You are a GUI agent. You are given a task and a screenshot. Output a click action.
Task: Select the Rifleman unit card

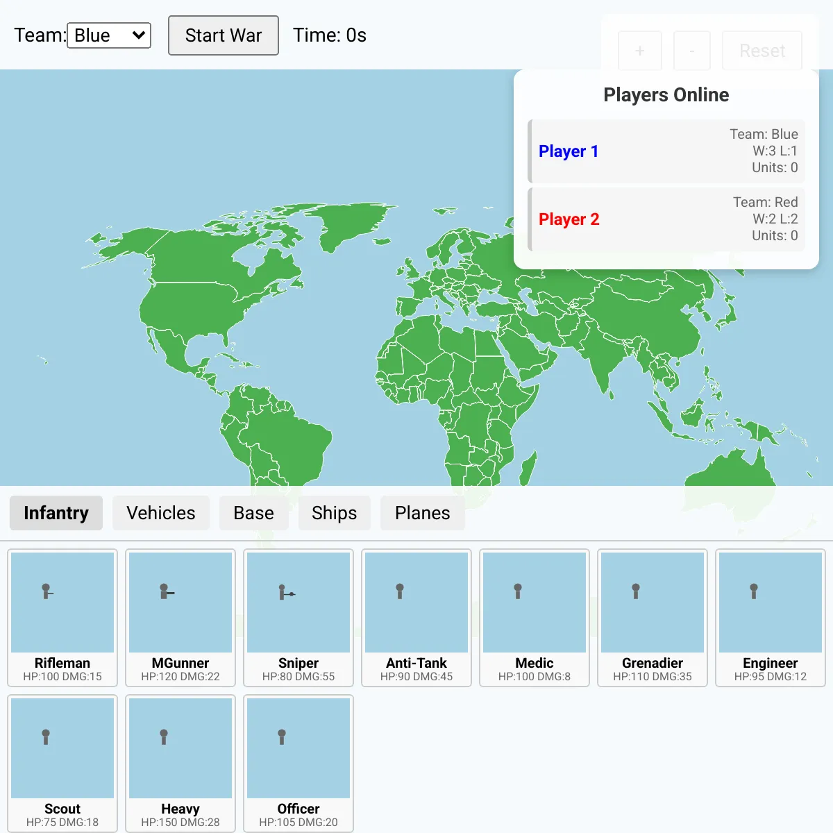pyautogui.click(x=62, y=618)
